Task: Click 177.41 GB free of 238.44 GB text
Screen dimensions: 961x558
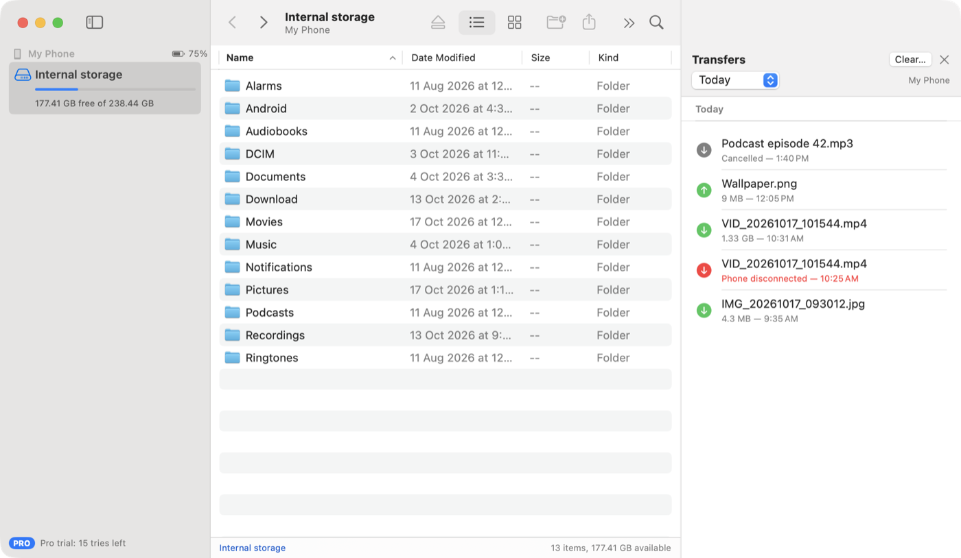Action: tap(95, 104)
